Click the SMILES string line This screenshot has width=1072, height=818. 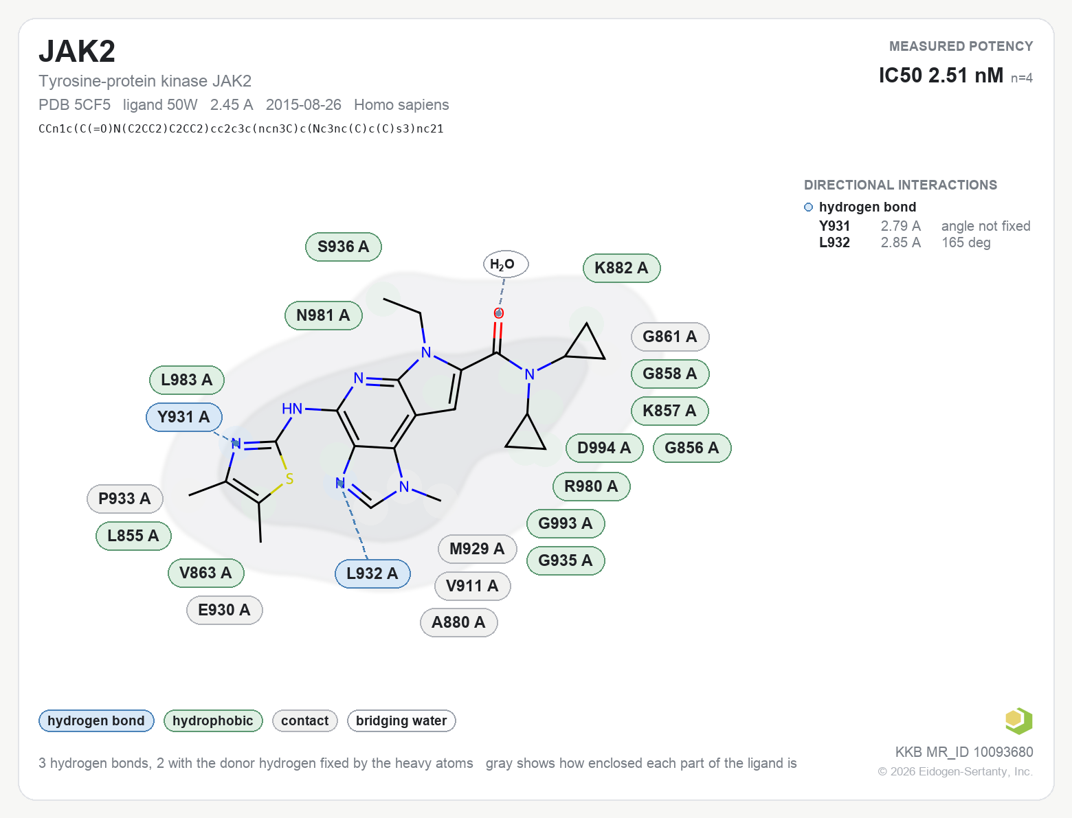241,128
